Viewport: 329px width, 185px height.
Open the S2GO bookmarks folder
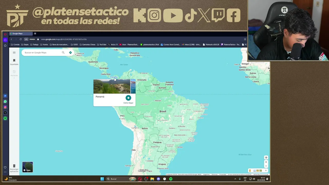click(74, 44)
